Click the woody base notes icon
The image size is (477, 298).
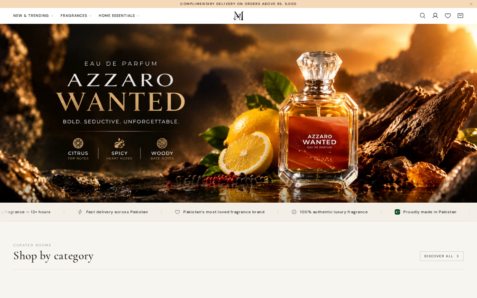[x=162, y=143]
